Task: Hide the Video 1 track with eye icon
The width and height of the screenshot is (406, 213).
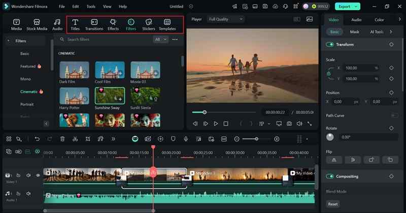Action: pyautogui.click(x=38, y=175)
